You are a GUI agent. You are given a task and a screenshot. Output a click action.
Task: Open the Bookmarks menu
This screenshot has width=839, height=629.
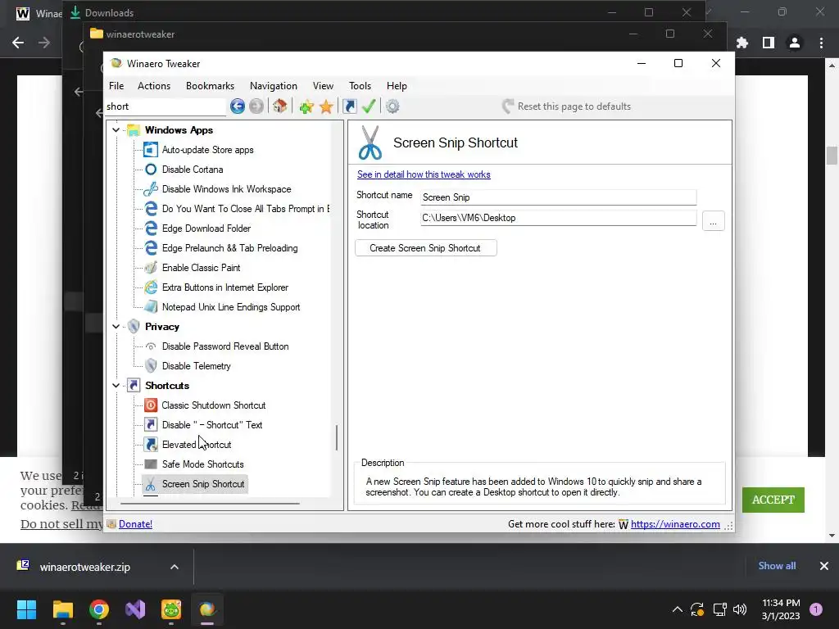click(x=210, y=86)
